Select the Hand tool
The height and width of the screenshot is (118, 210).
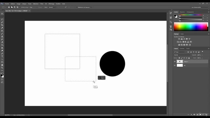(x=2, y=65)
